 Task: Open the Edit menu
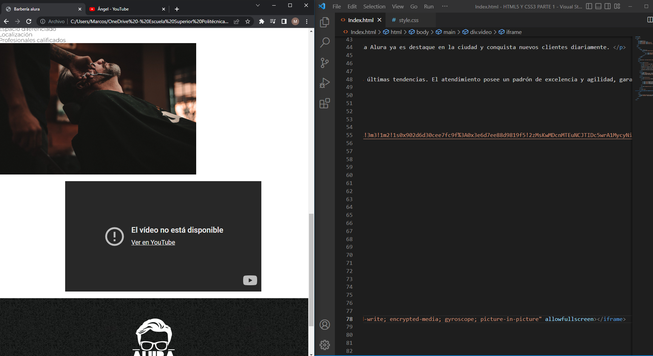(x=352, y=6)
